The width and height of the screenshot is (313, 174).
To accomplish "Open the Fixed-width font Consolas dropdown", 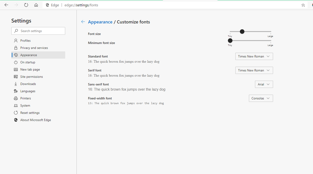I will click(261, 98).
